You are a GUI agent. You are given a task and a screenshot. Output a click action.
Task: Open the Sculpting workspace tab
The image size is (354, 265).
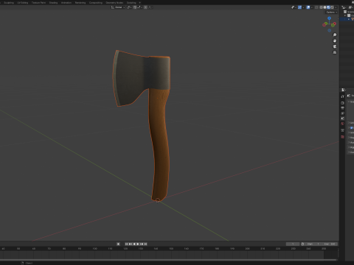click(9, 3)
